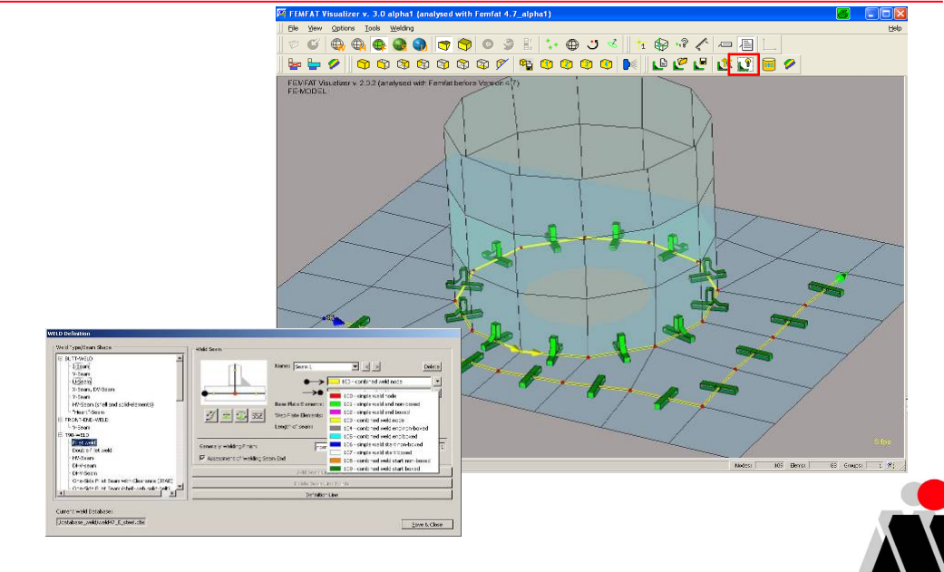The height and width of the screenshot is (572, 944).
Task: Click the cyan profile shape icon
Action: click(314, 64)
